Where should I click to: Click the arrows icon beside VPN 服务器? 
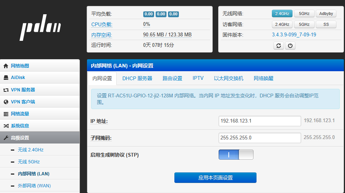6,90
